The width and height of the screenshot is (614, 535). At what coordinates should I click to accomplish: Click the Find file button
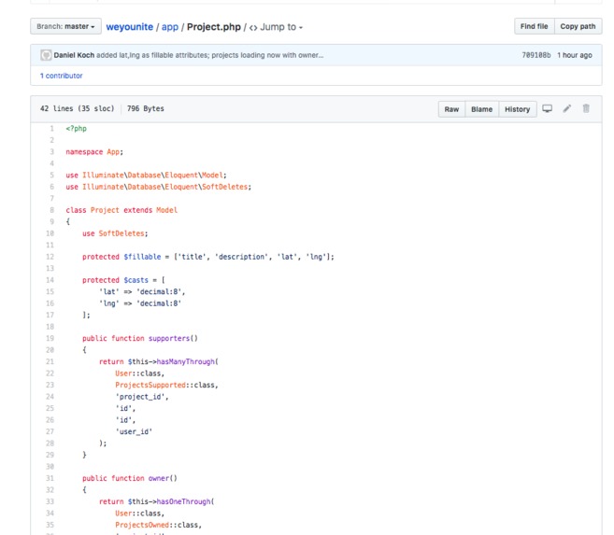click(x=535, y=26)
